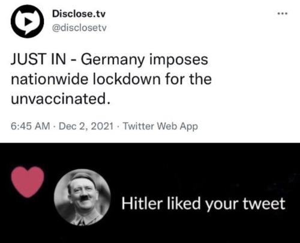Click the three-dot more options icon
Viewport: 300px width, 243px height.
pyautogui.click(x=283, y=14)
